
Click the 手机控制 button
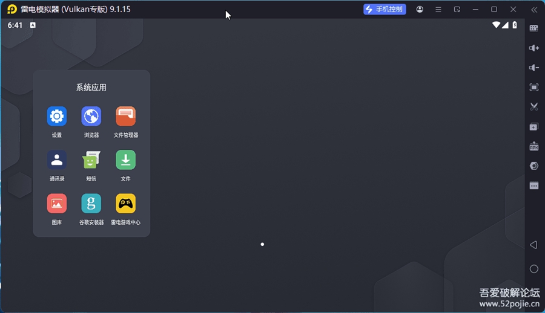[x=385, y=10]
